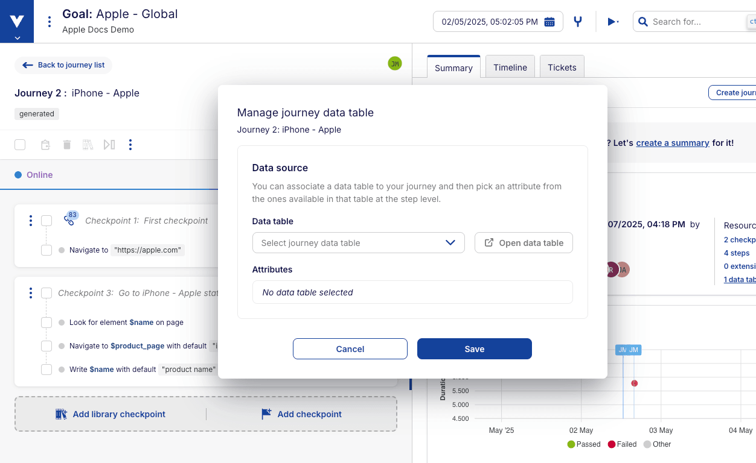Viewport: 756px width, 463px height.
Task: Check the Checkpoint 3 checkbox
Action: click(46, 293)
